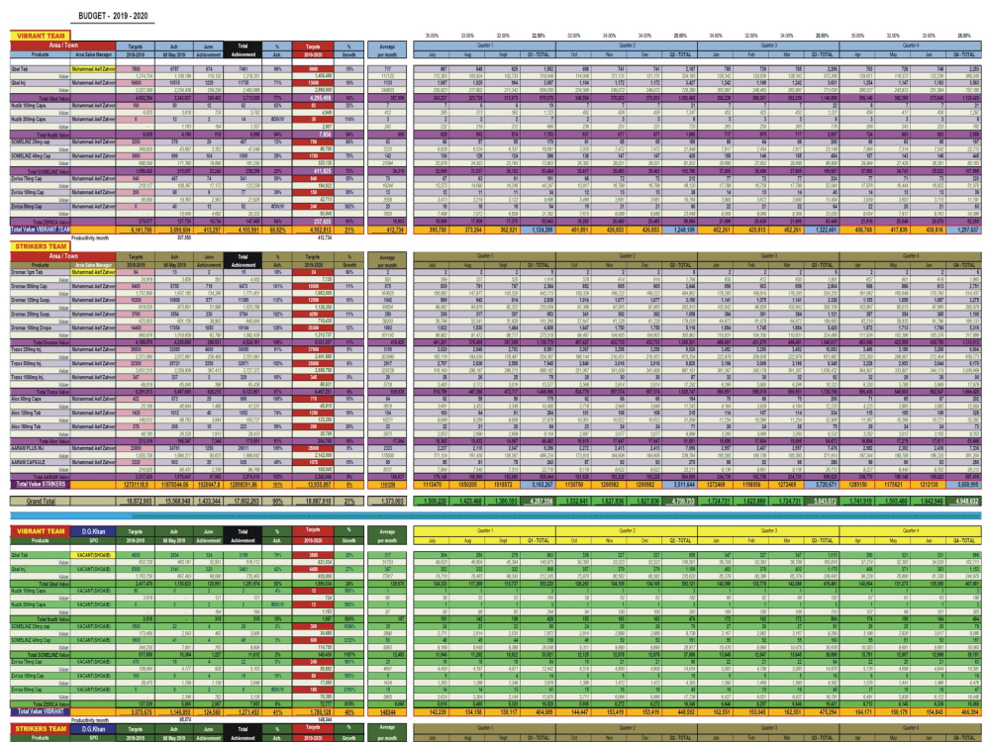Select the yellow 'VIBRANT TEAM' label above the first table

coord(40,36)
